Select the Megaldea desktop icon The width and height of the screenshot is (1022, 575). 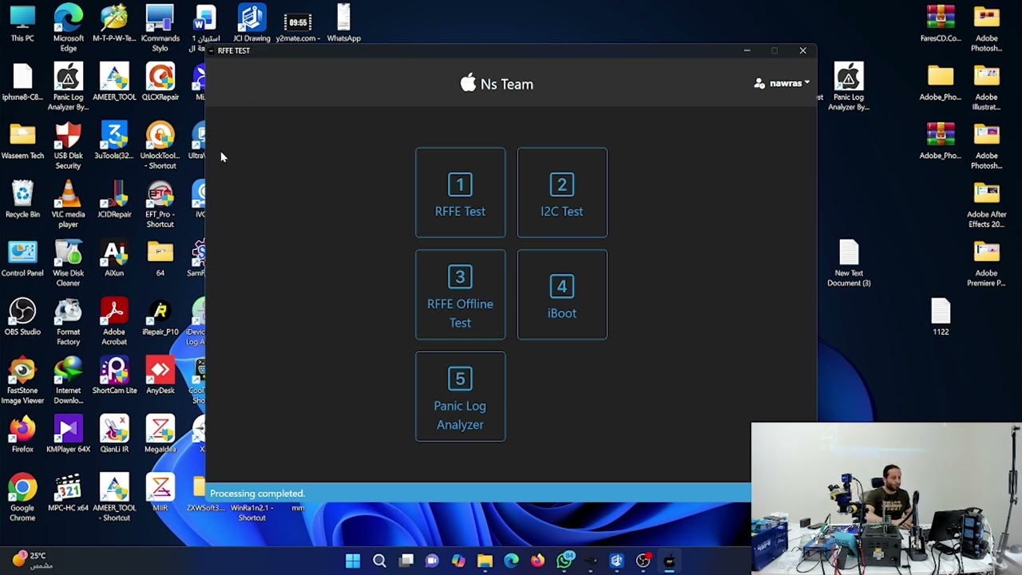[x=160, y=434]
